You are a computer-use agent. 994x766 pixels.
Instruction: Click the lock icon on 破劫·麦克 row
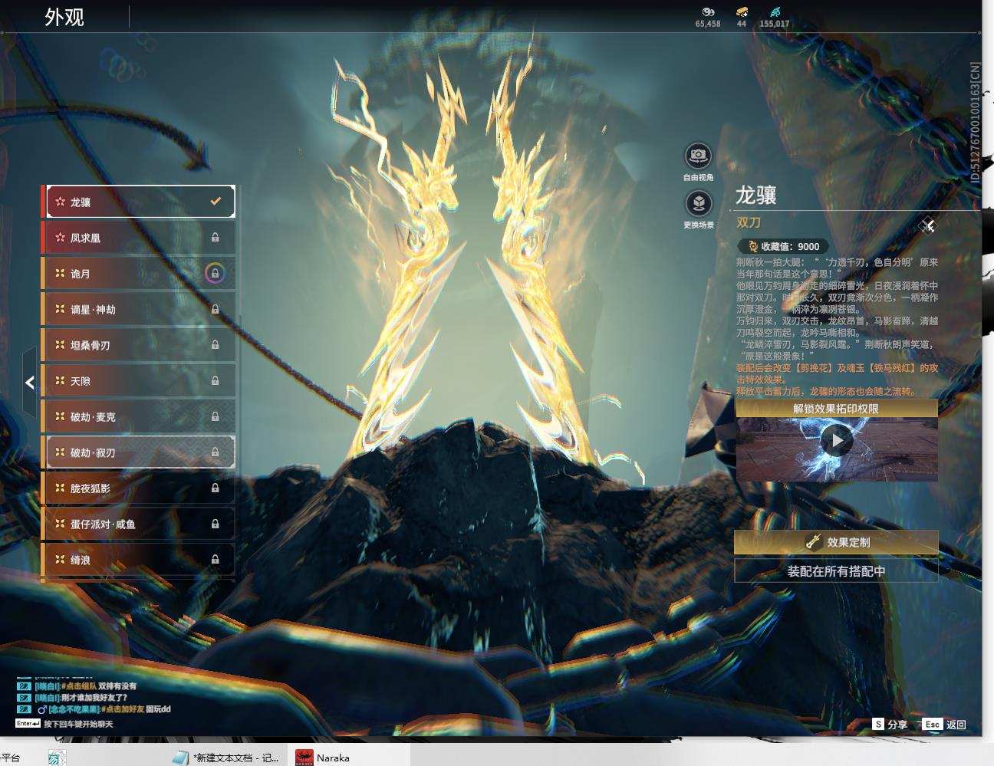click(x=216, y=416)
